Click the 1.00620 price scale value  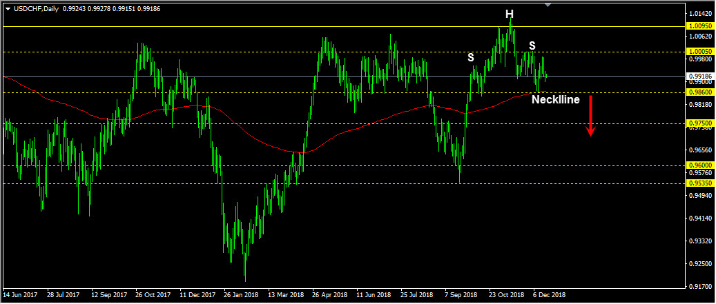point(700,36)
